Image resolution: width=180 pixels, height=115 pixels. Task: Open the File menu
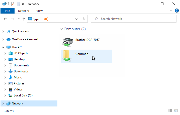pos(8,11)
